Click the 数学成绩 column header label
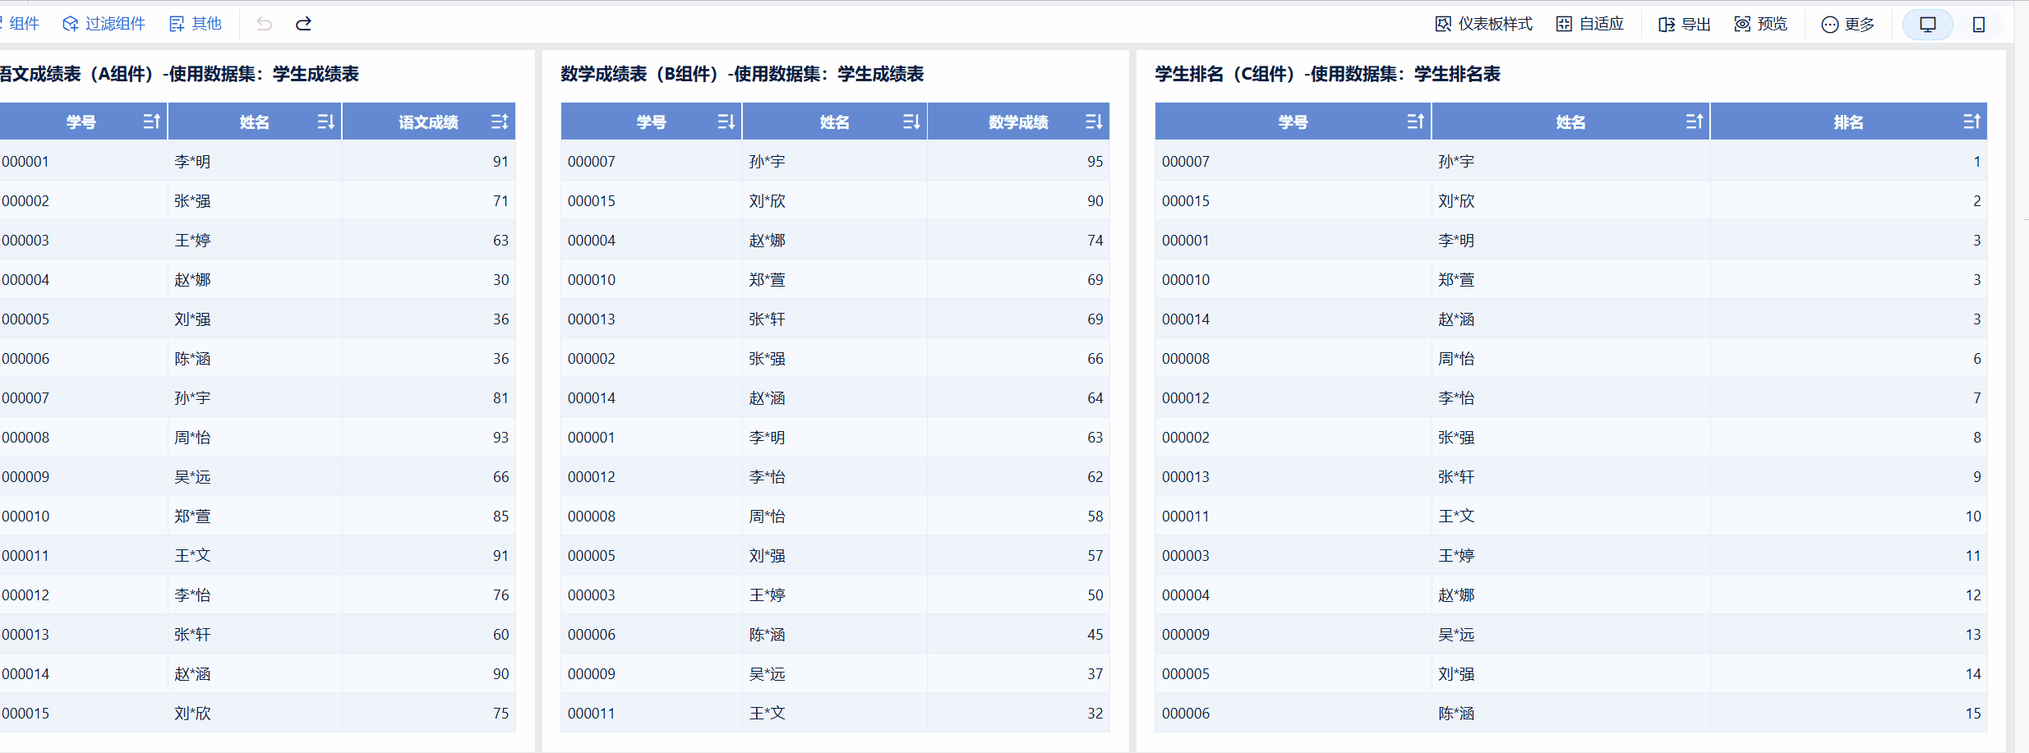The width and height of the screenshot is (2029, 753). click(x=1018, y=122)
